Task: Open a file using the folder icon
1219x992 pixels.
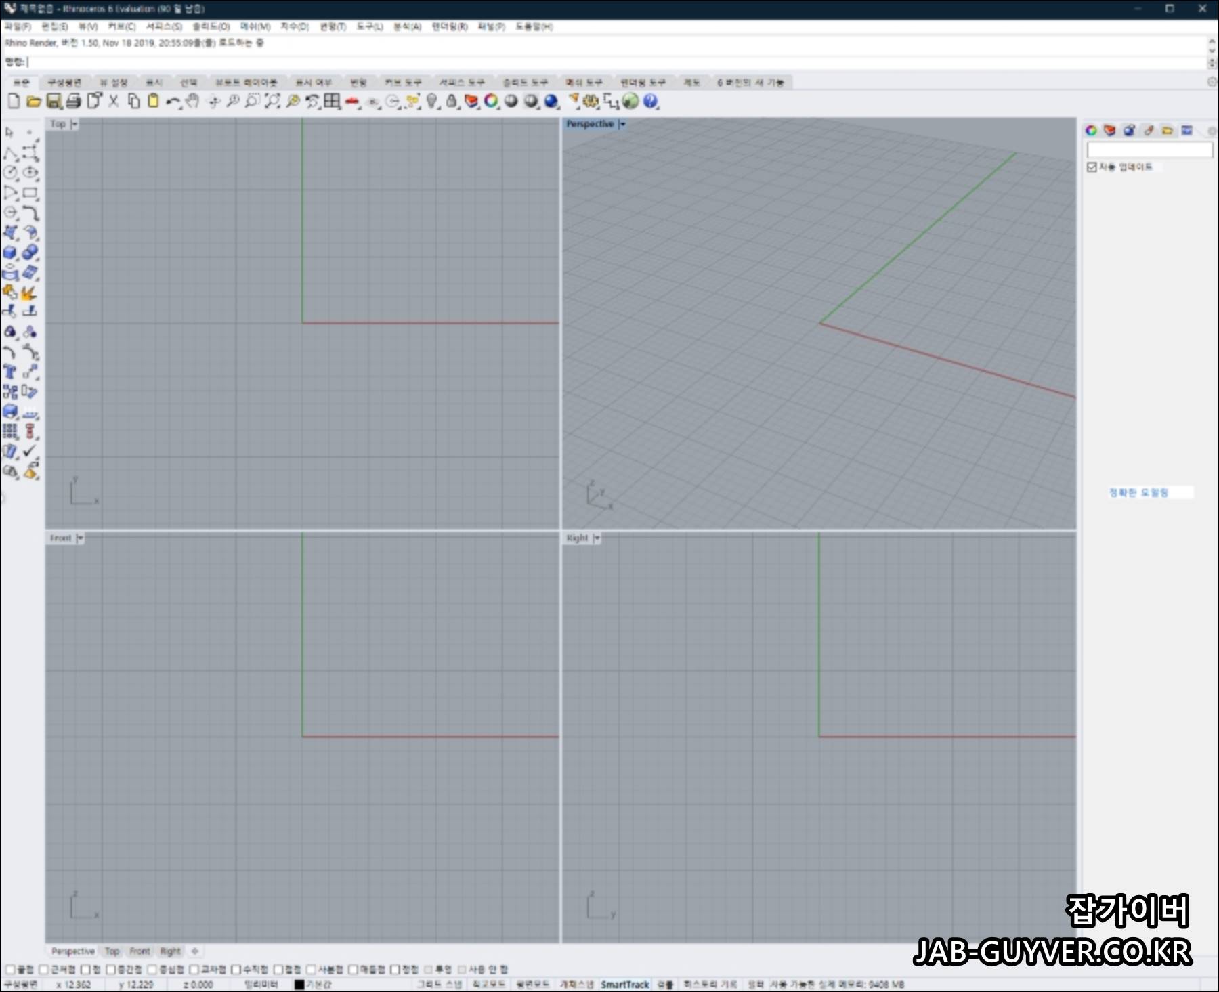Action: point(33,102)
